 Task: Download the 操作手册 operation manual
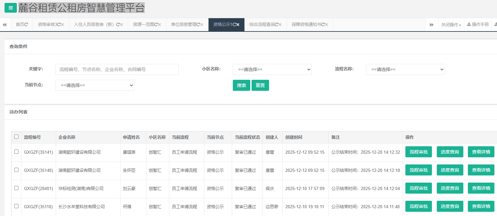click(478, 25)
